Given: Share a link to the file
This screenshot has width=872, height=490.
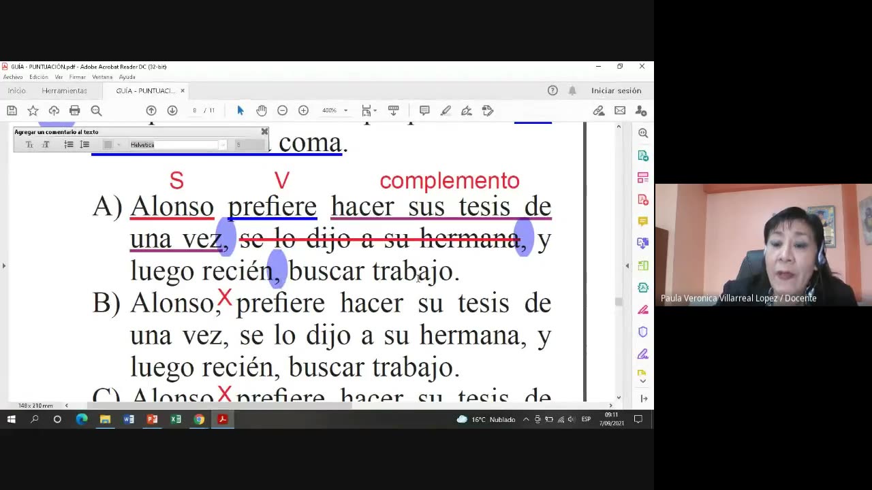Looking at the screenshot, I should [599, 110].
